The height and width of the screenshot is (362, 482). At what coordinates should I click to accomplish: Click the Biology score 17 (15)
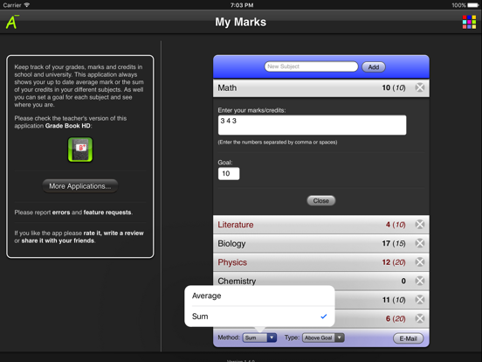[394, 243]
